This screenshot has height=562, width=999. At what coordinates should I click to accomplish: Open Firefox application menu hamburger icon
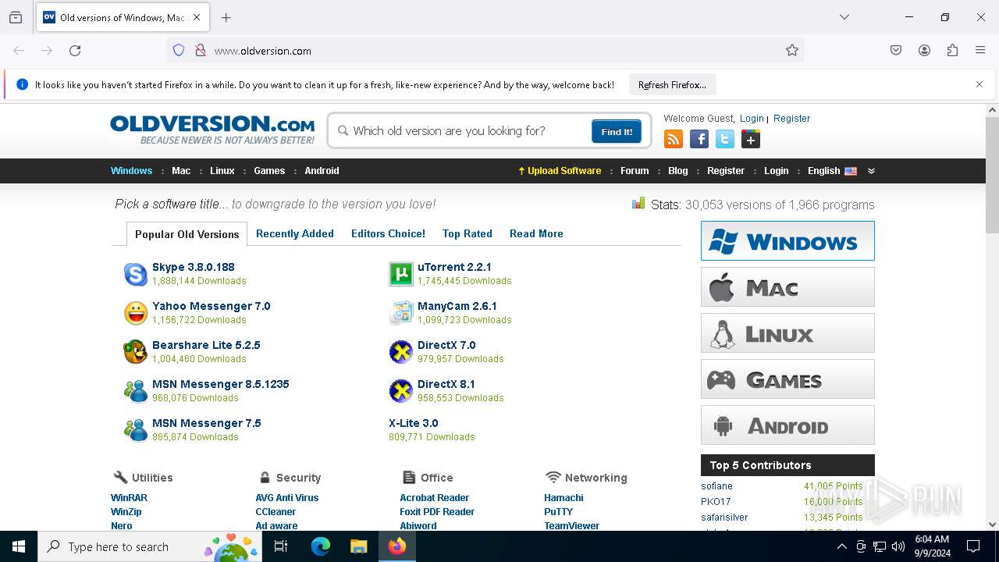coord(980,51)
